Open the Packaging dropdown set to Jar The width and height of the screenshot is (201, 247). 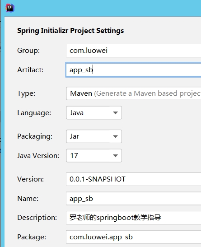(x=94, y=136)
